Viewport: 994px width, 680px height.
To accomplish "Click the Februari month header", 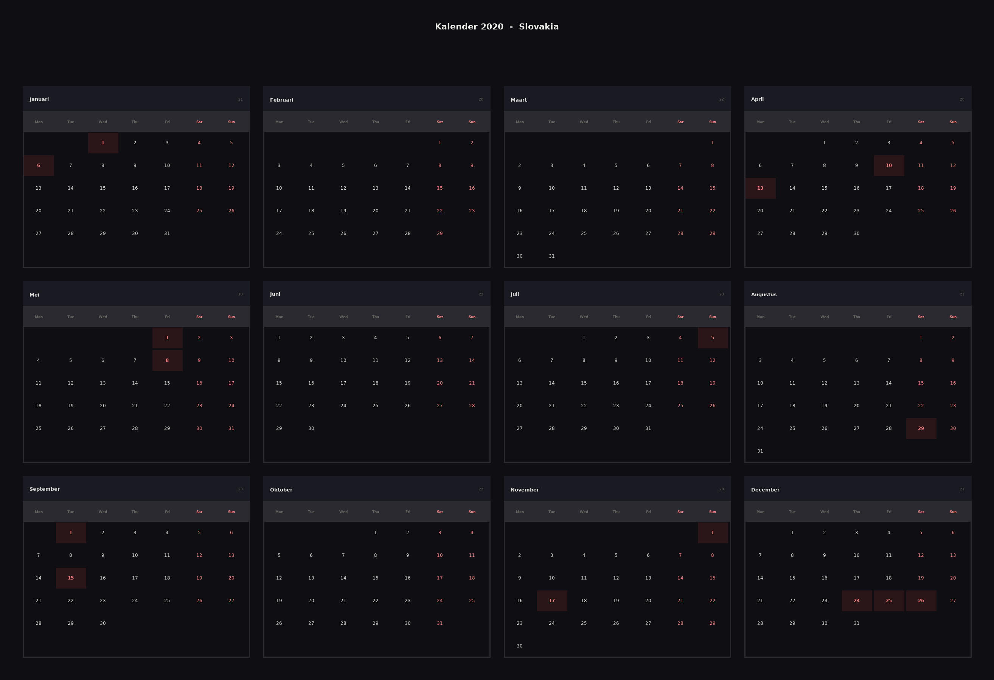I will [x=281, y=100].
